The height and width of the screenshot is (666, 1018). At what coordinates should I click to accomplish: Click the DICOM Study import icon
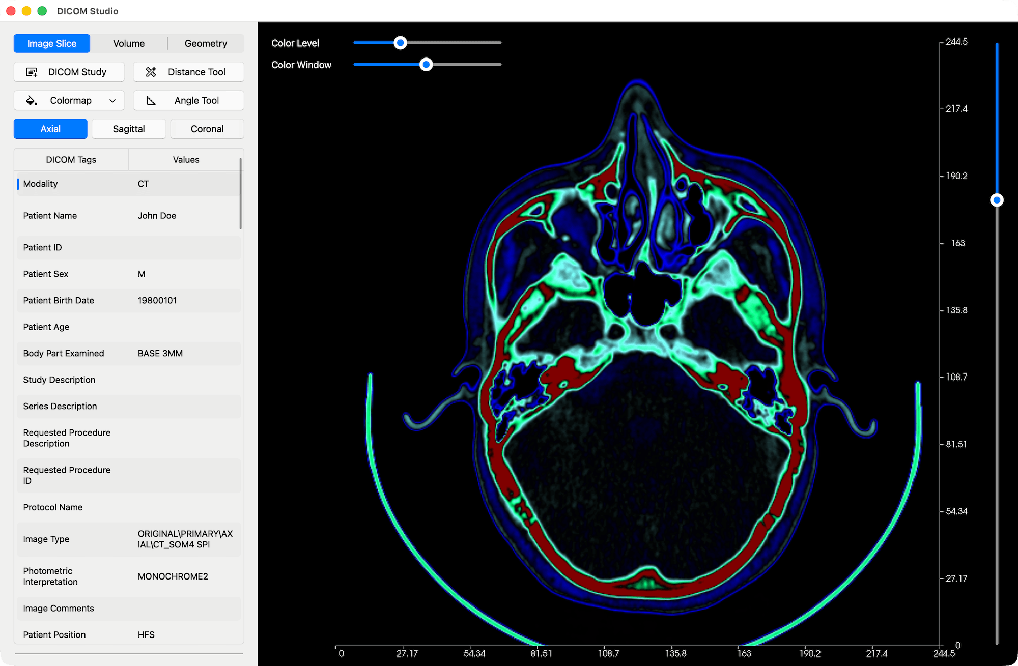click(32, 72)
